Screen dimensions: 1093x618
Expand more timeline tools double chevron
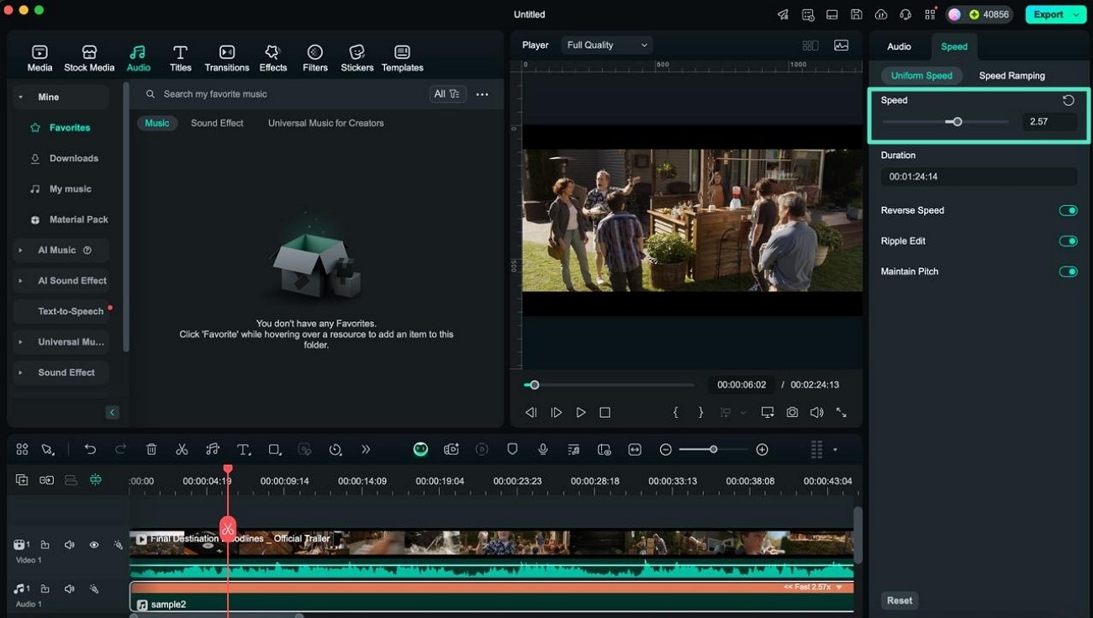click(366, 450)
